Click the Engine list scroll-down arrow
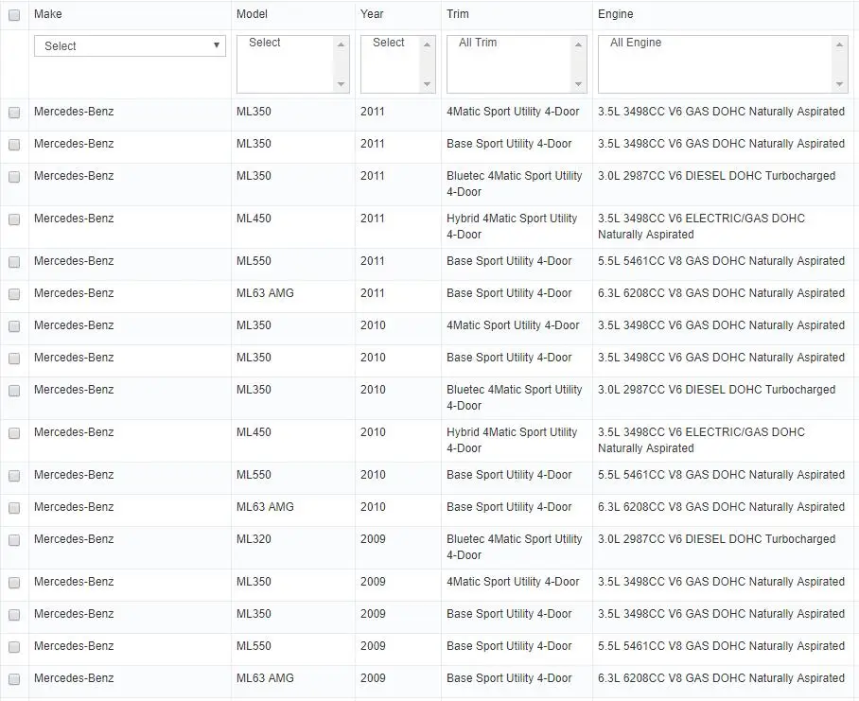859x701 pixels. pyautogui.click(x=839, y=84)
